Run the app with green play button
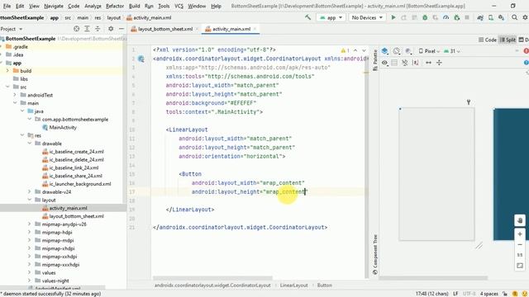This screenshot has height=297, width=529. point(393,17)
